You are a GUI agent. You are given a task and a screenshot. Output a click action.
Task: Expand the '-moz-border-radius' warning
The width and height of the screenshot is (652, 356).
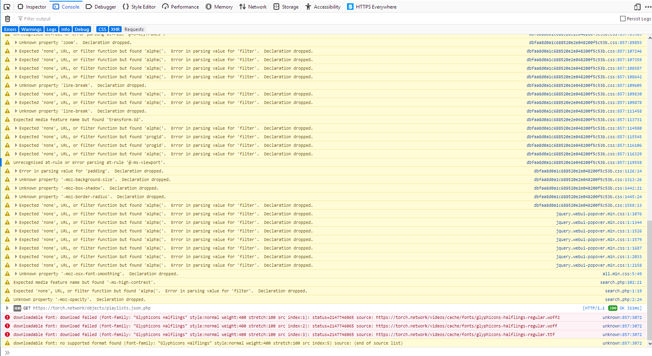click(16, 197)
